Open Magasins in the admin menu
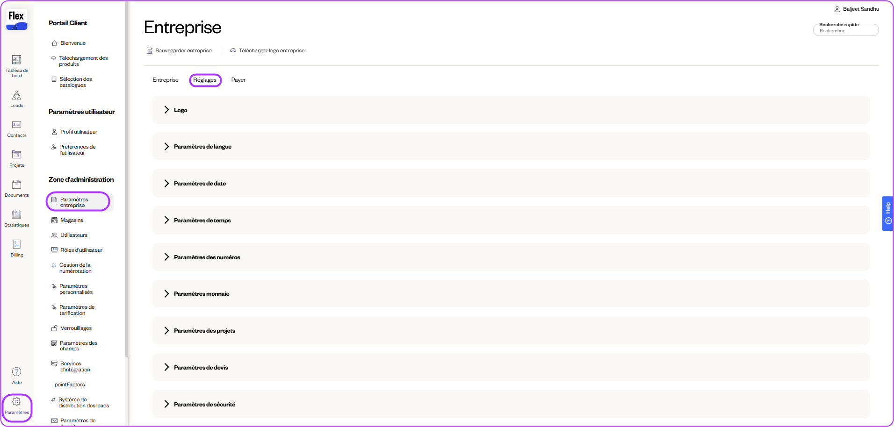The height and width of the screenshot is (427, 894). (72, 220)
